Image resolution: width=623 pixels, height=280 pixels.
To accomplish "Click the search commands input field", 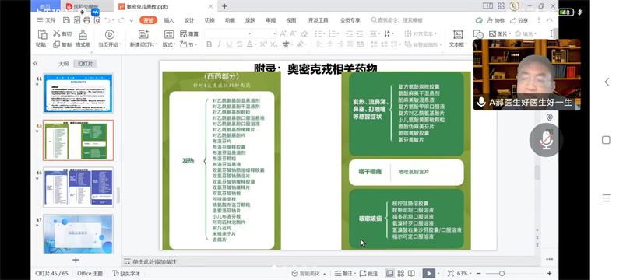I will click(397, 20).
